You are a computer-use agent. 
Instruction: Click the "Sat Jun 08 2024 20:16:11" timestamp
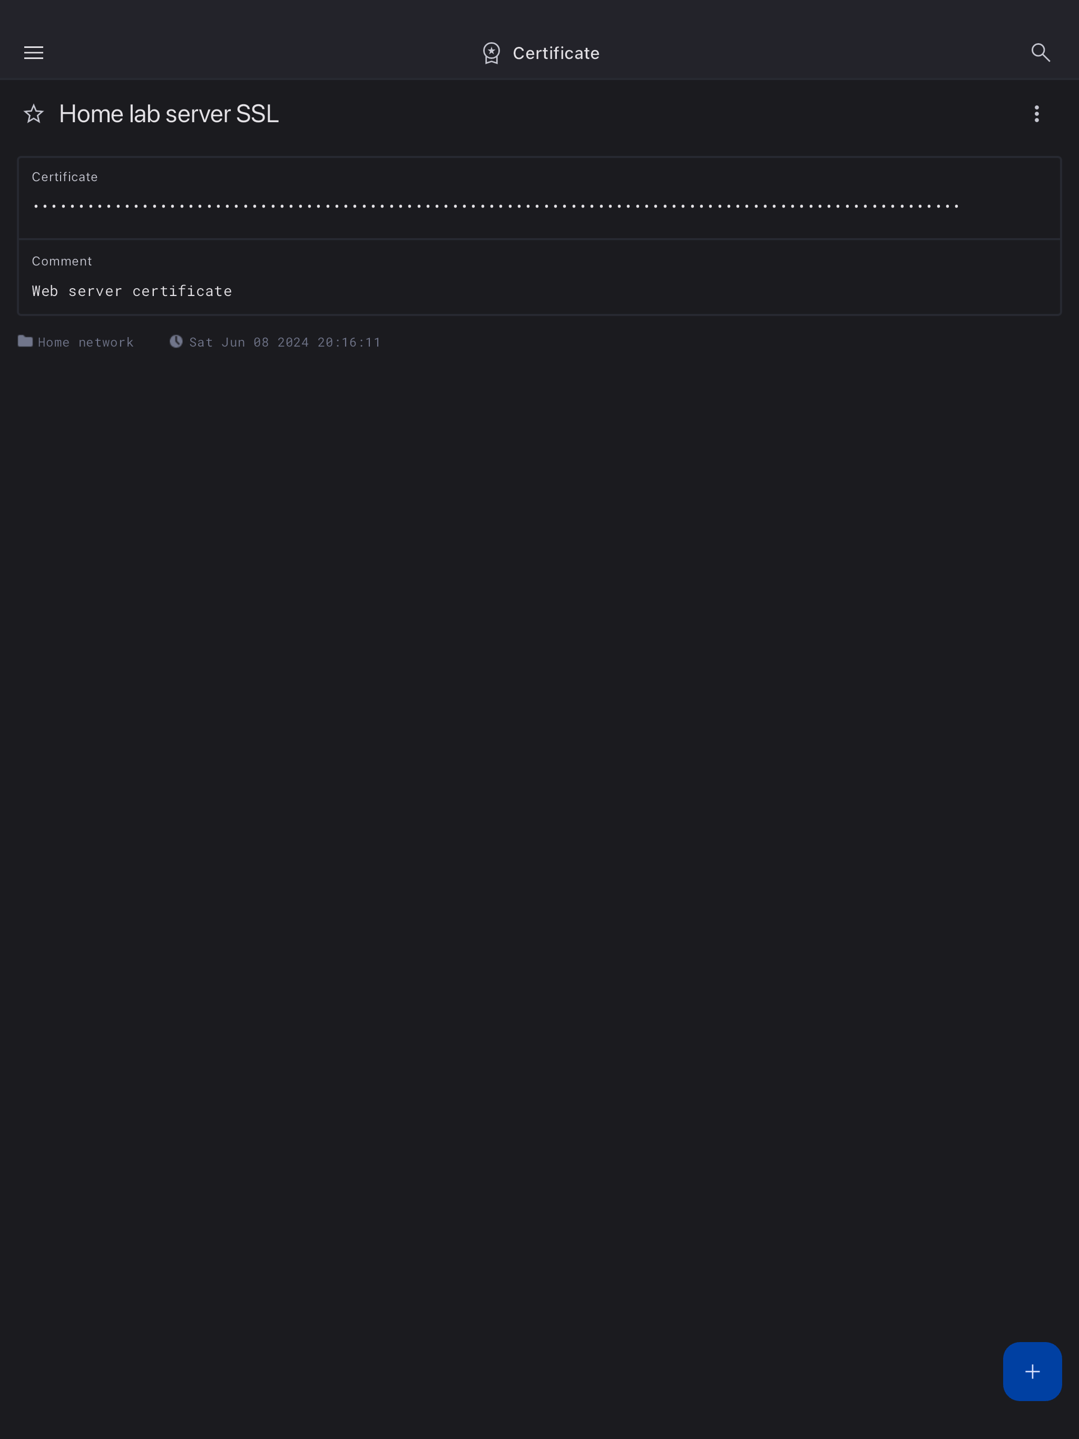tap(285, 342)
